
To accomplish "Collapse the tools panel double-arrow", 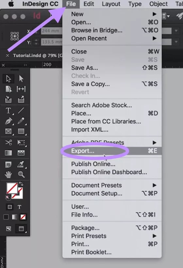I will [25, 65].
